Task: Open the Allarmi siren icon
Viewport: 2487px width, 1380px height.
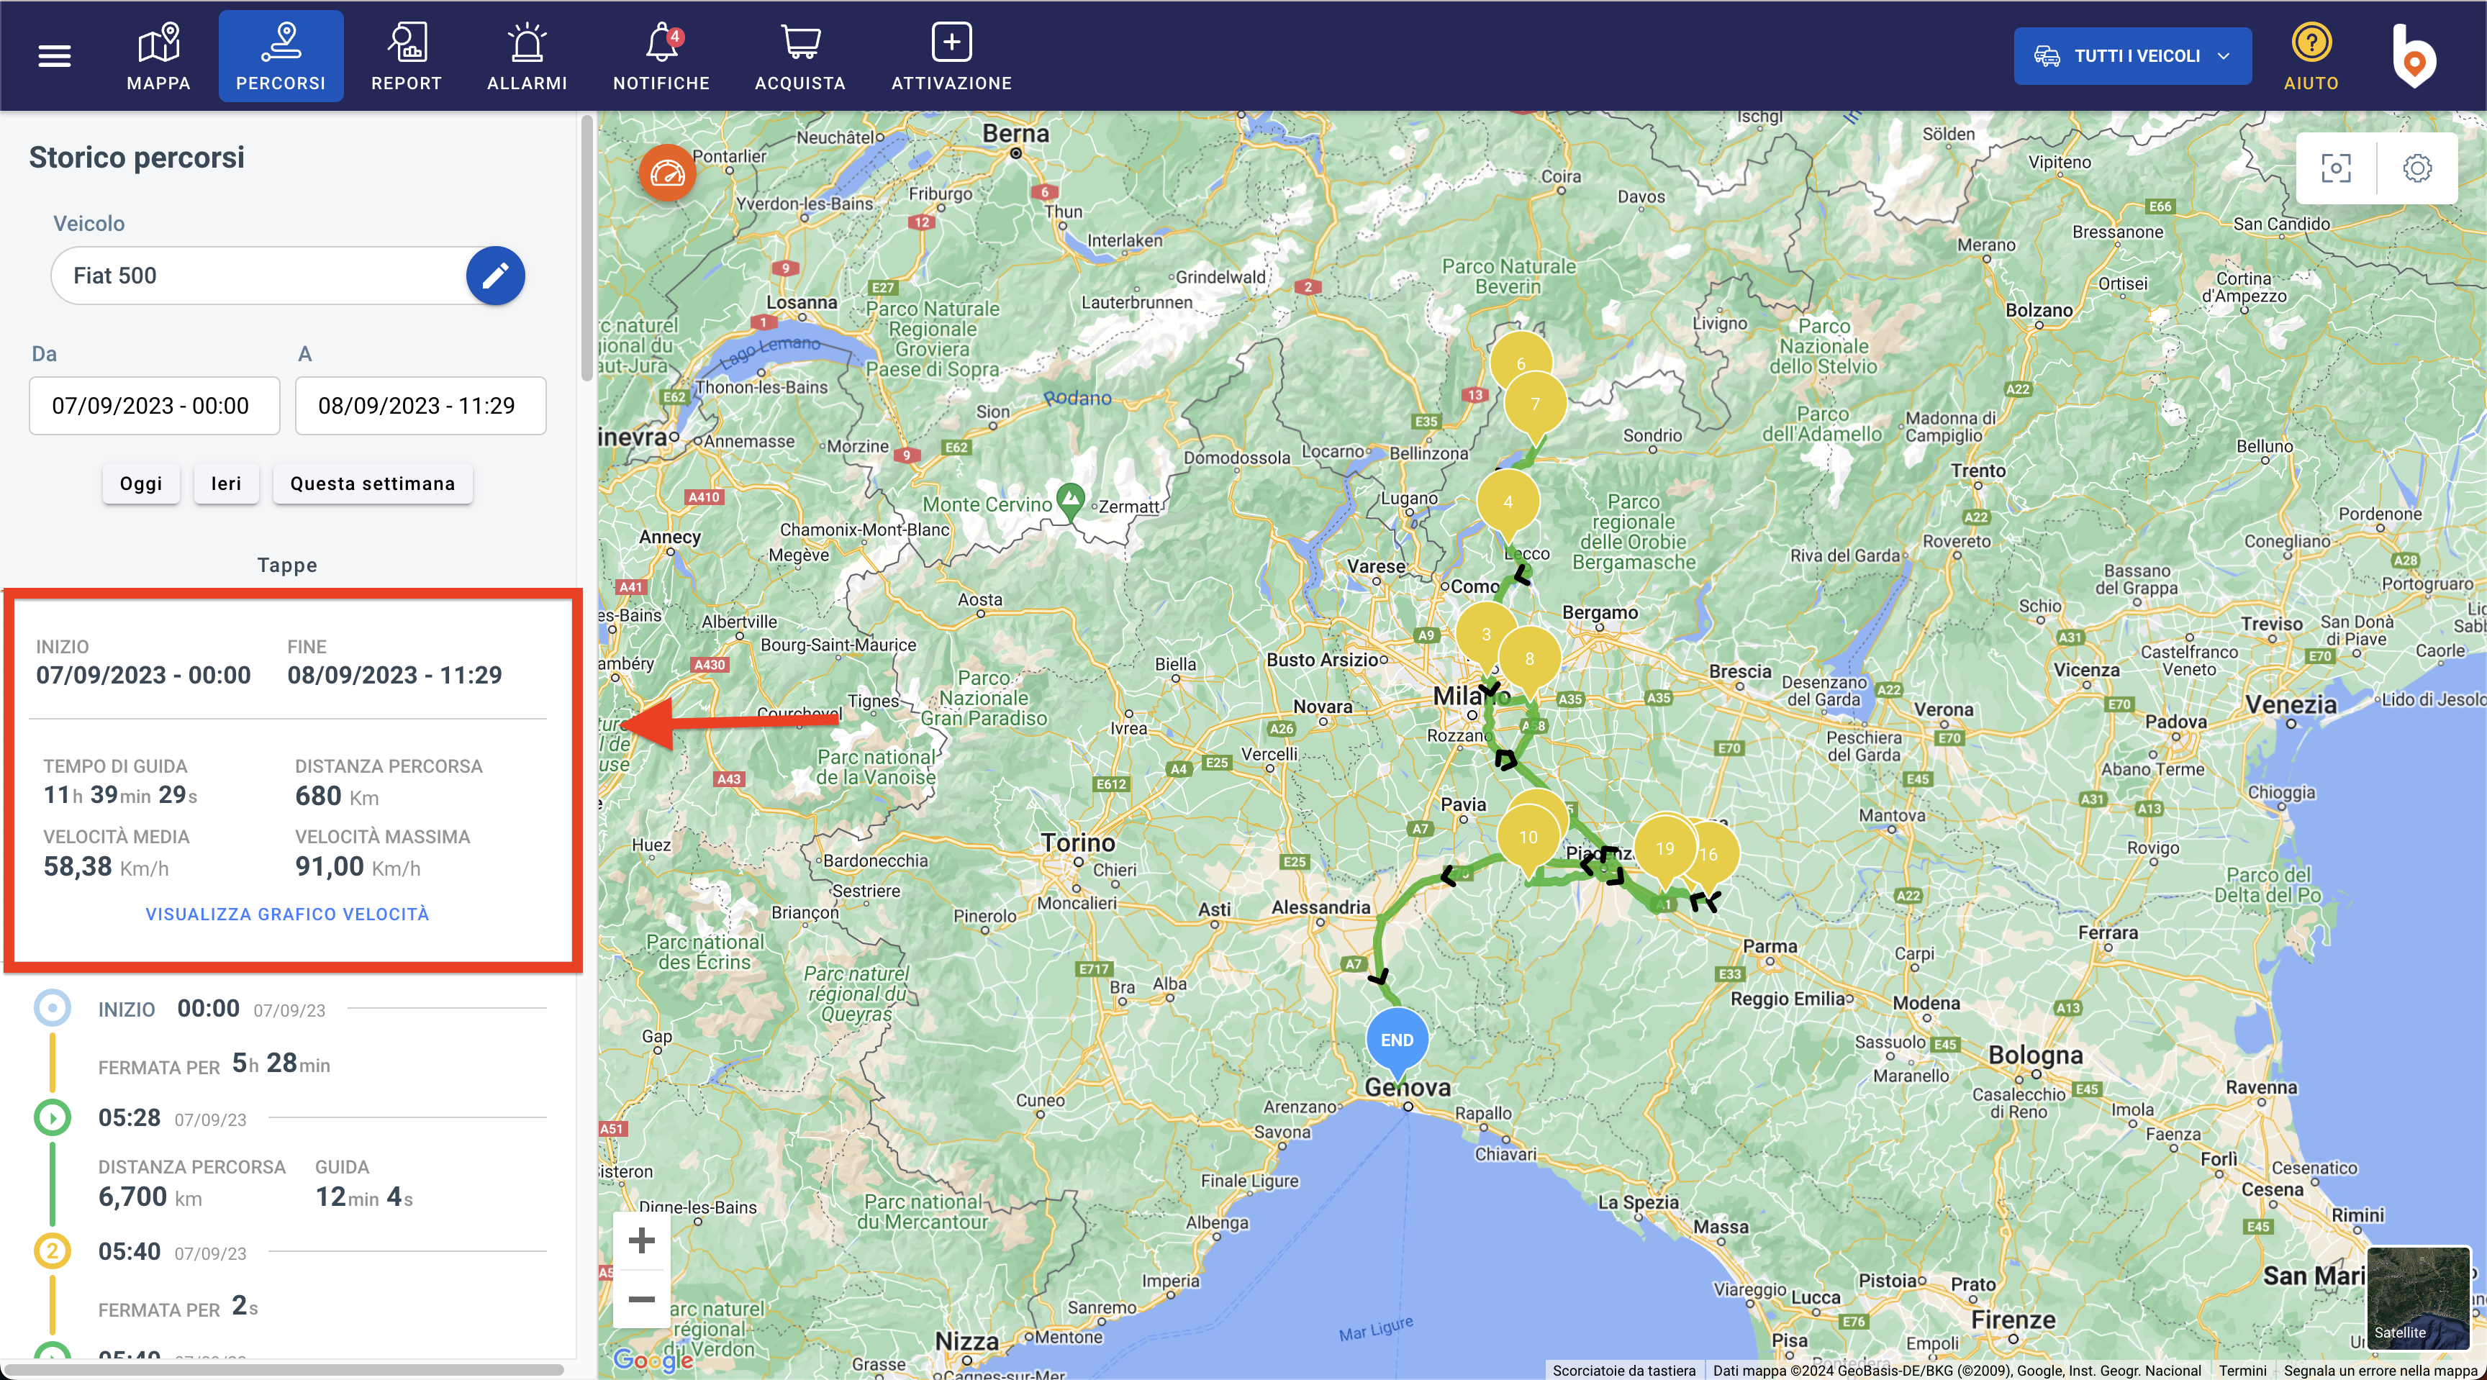Action: click(526, 56)
